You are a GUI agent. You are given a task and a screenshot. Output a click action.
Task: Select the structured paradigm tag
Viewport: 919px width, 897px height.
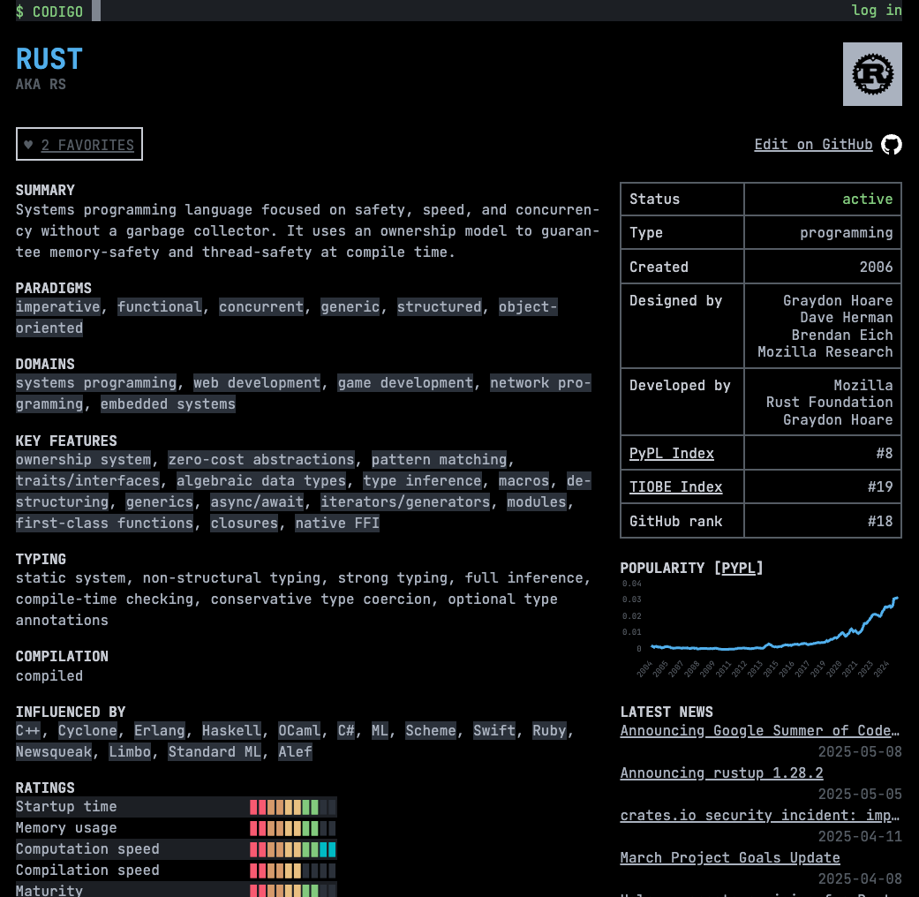(x=439, y=306)
